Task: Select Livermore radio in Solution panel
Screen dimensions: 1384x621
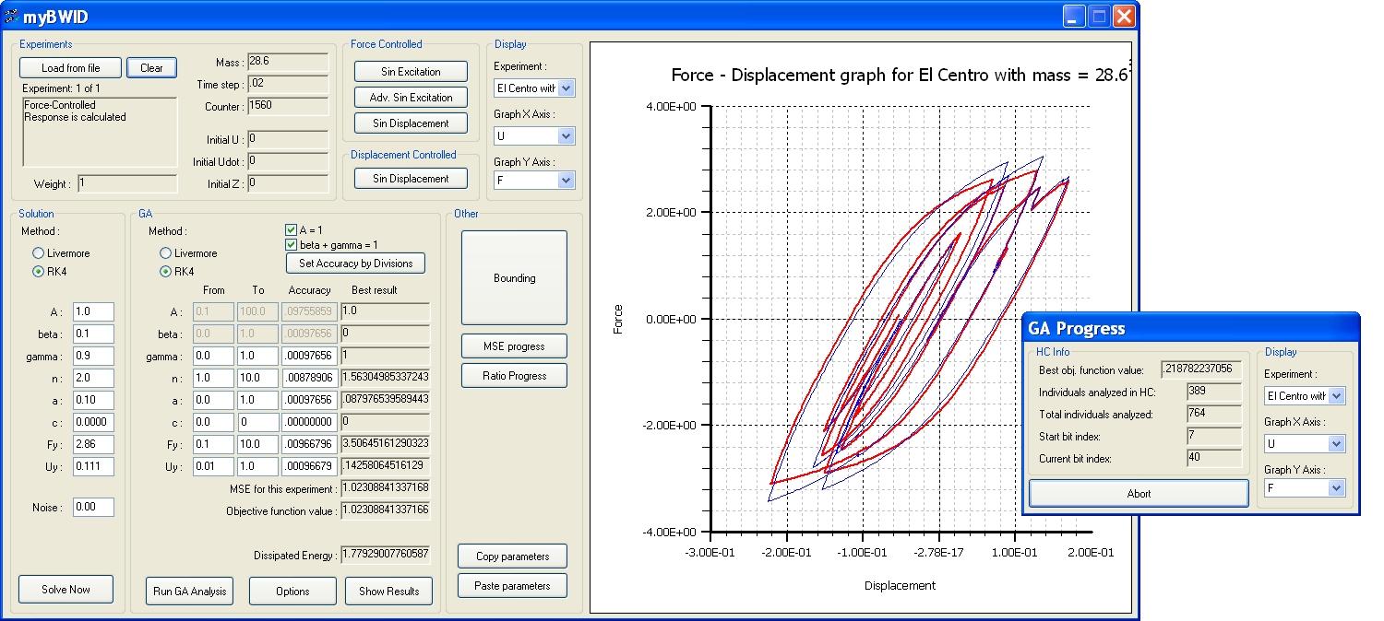Action: [39, 253]
